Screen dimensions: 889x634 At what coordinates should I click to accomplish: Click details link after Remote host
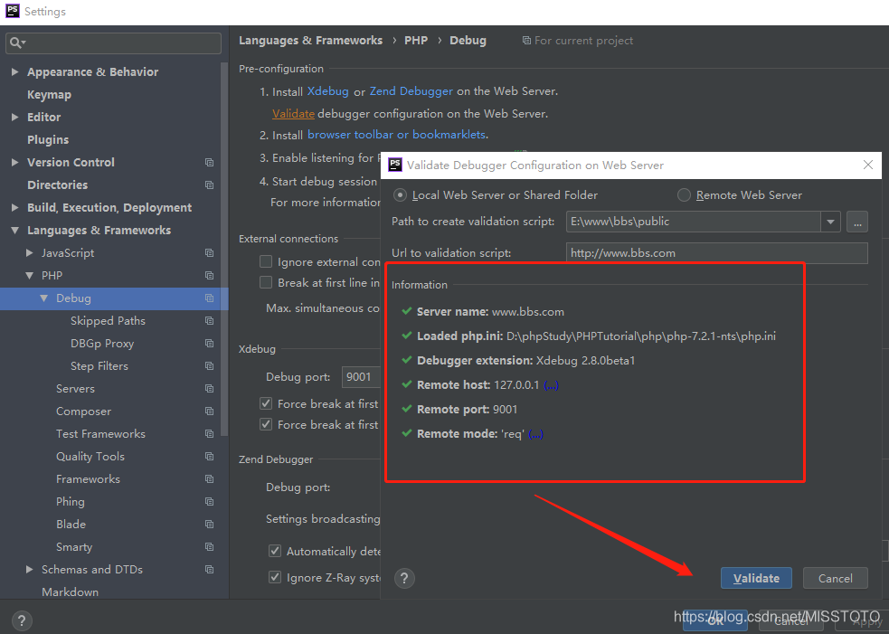[551, 385]
